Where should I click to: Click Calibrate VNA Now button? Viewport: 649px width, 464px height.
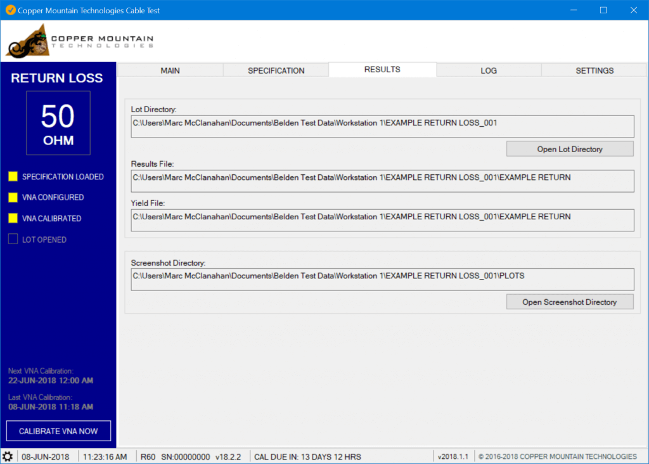click(58, 431)
